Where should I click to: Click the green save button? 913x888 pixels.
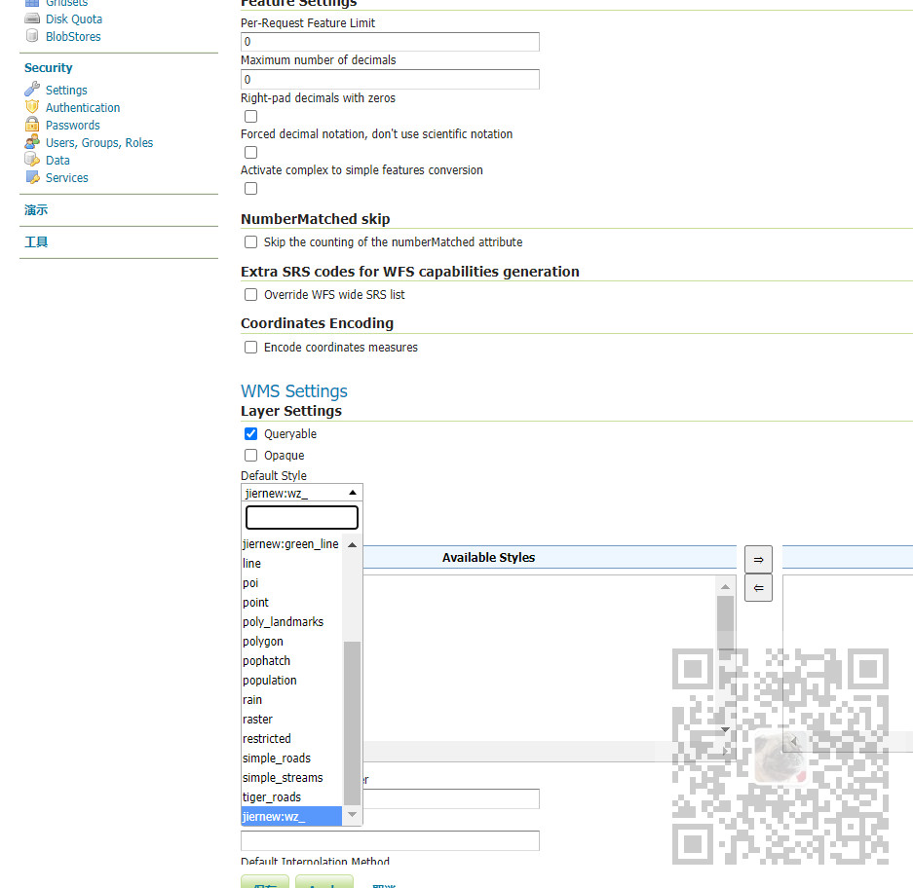(265, 881)
